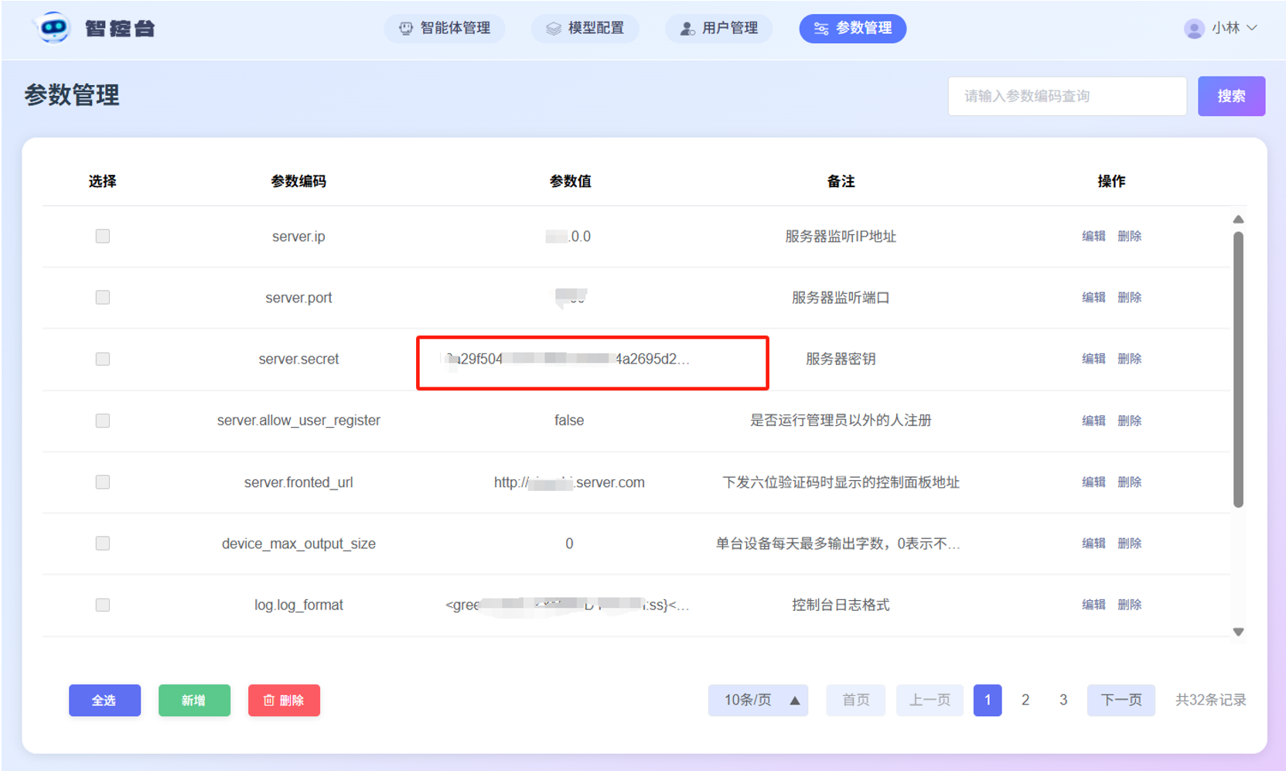The height and width of the screenshot is (771, 1286).
Task: Select the 参数管理 tab
Action: [x=852, y=29]
